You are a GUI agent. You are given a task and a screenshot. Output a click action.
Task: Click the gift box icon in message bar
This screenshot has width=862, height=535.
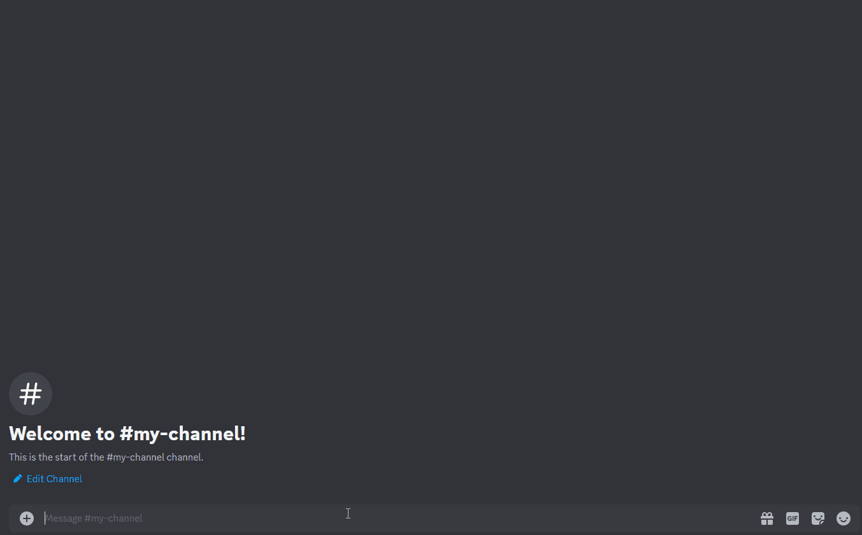click(767, 518)
